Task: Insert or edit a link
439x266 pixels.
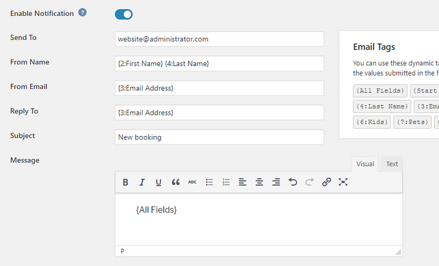Action: [326, 182]
